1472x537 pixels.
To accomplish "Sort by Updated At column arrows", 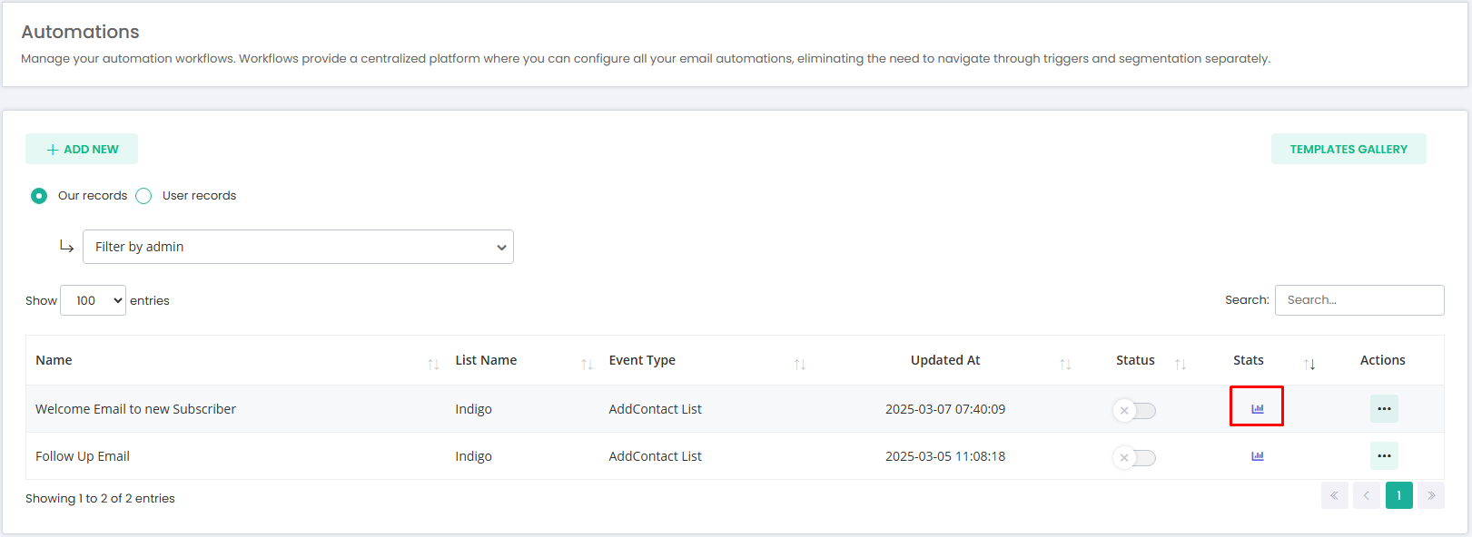I will 1065,364.
